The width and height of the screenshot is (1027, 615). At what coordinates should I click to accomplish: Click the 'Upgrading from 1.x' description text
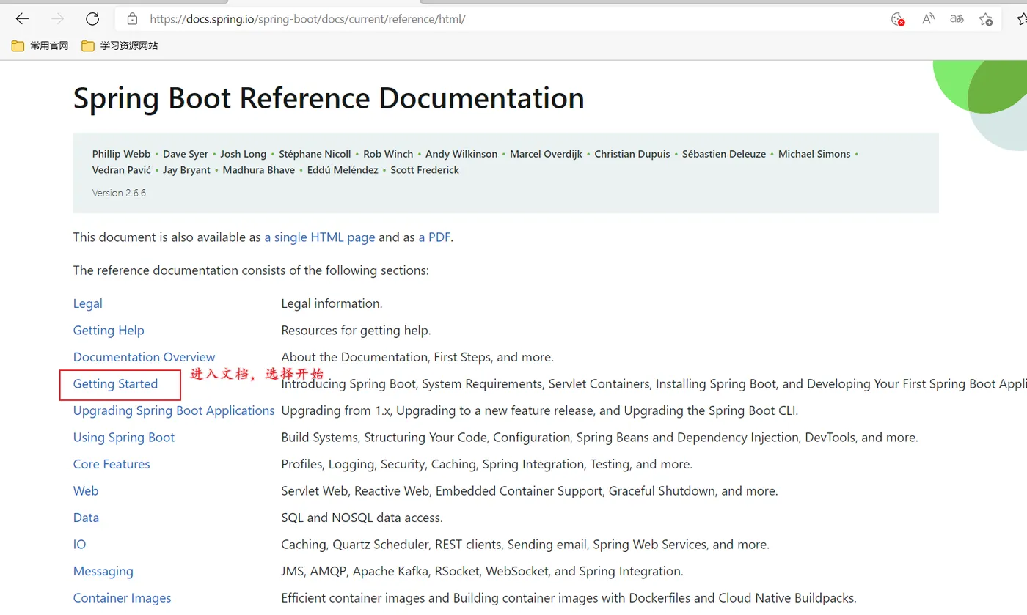point(540,410)
